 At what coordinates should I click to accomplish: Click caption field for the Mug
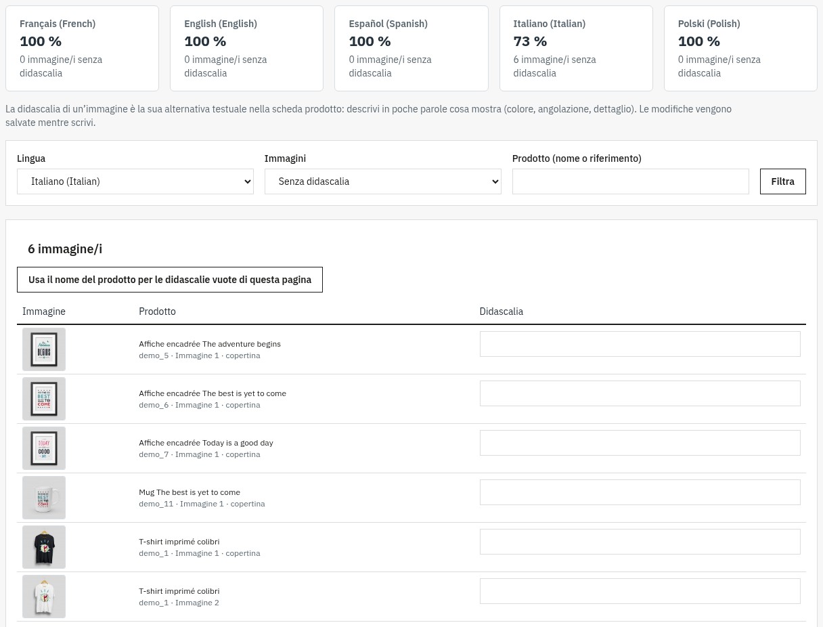pyautogui.click(x=640, y=492)
